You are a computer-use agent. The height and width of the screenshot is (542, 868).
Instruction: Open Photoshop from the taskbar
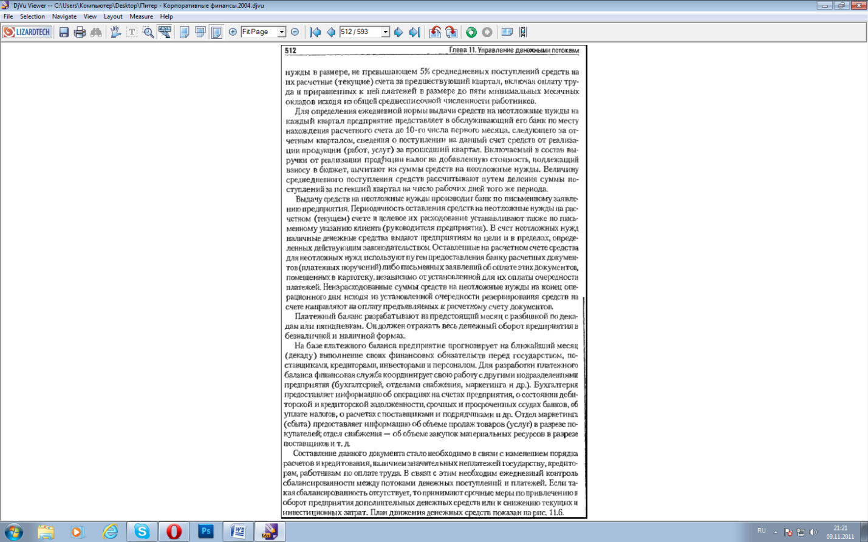click(206, 532)
